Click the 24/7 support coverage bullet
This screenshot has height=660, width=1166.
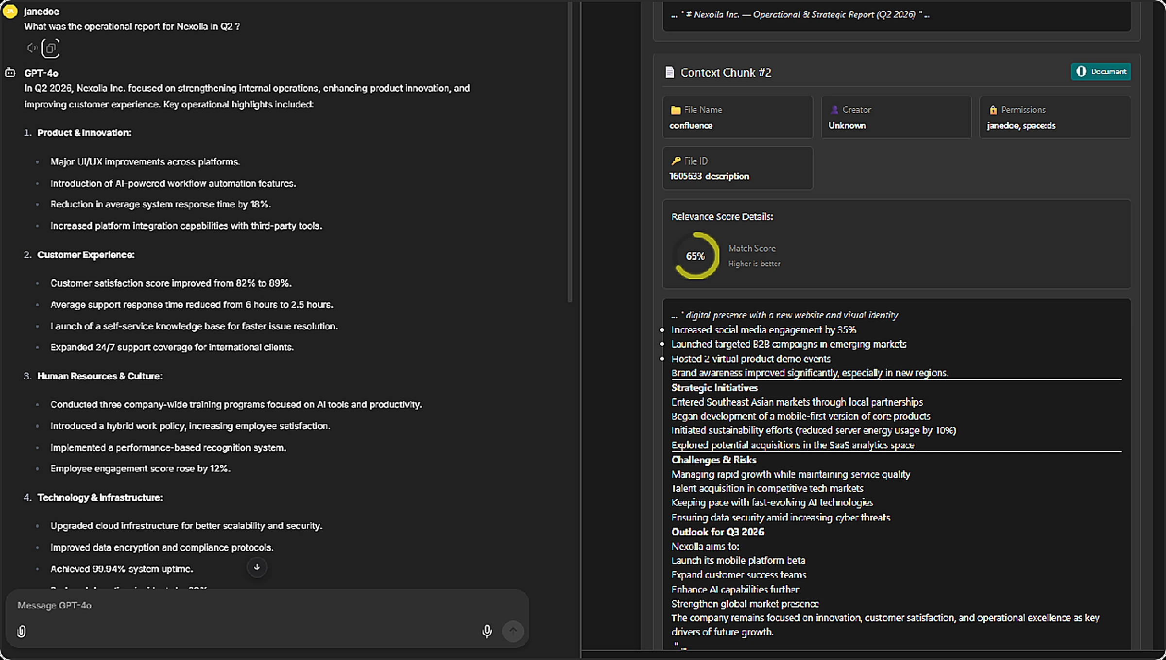pyautogui.click(x=172, y=347)
